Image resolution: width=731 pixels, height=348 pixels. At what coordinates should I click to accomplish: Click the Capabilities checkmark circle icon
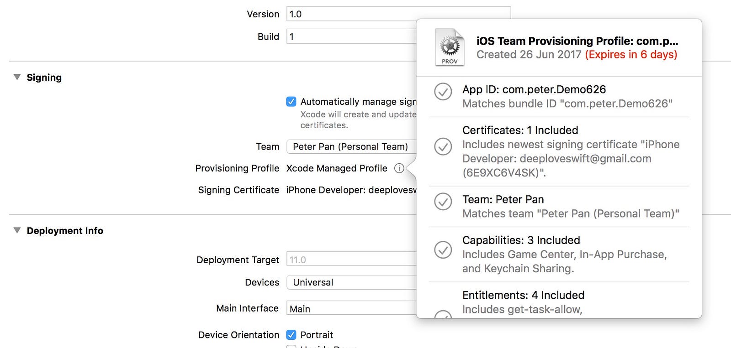pyautogui.click(x=443, y=249)
